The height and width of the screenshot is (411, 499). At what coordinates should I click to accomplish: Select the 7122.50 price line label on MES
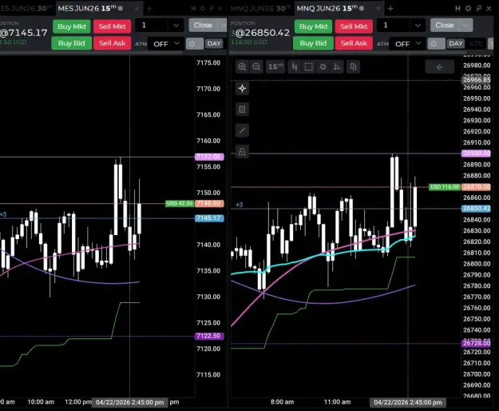(209, 336)
